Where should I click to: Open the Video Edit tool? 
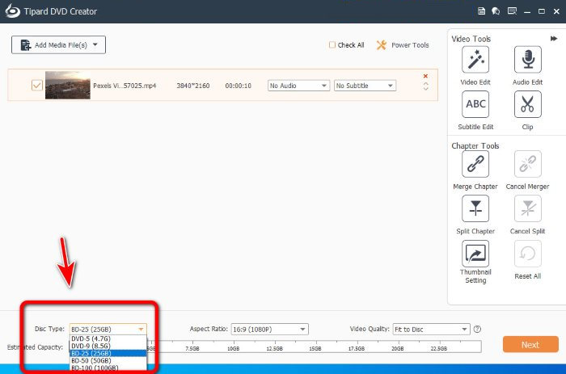click(475, 60)
